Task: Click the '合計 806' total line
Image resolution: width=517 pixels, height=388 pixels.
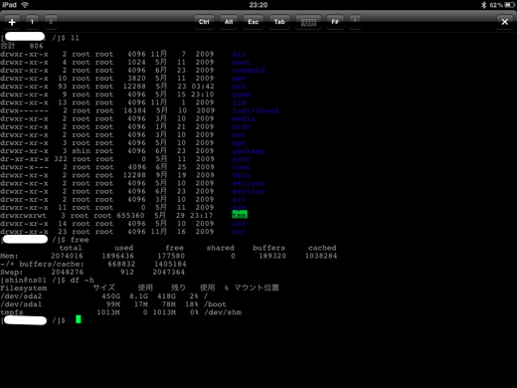Action: (x=22, y=46)
